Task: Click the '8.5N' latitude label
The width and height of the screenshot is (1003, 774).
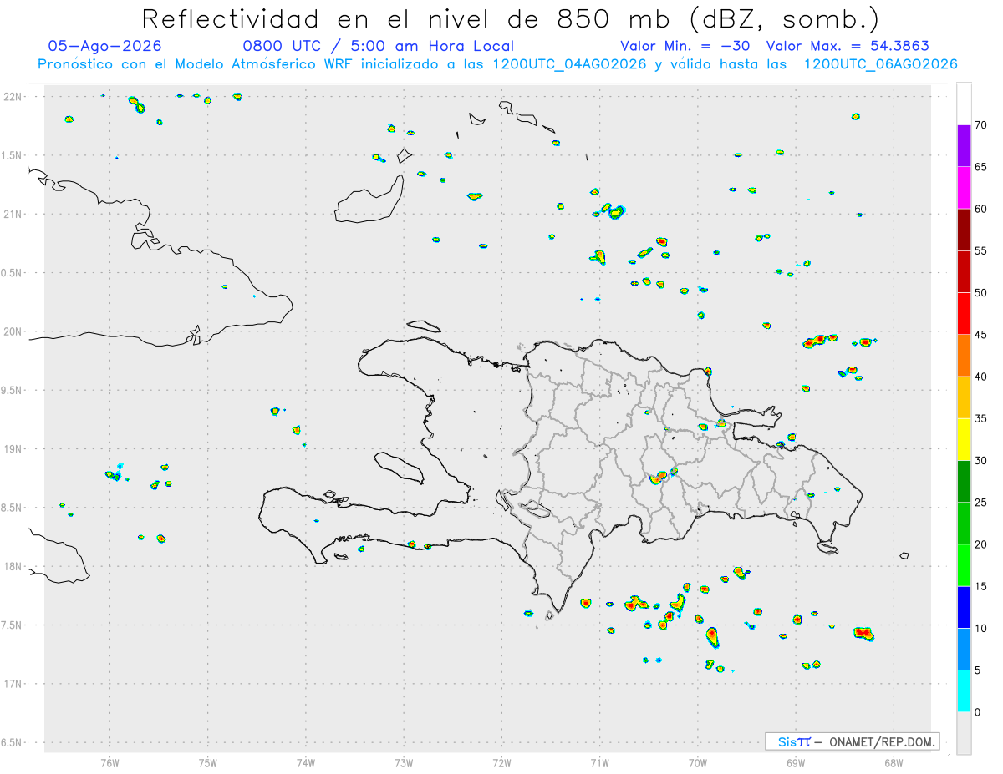Action: (13, 508)
